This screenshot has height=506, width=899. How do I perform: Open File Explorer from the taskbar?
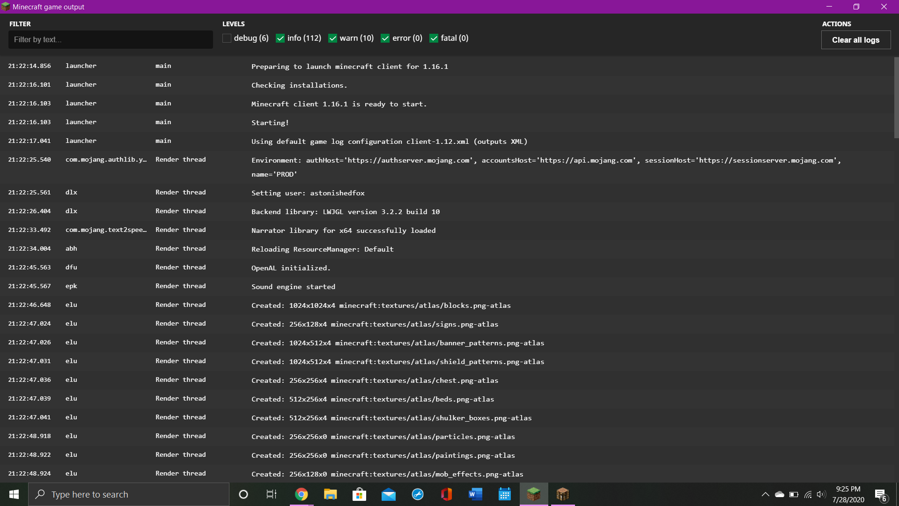point(331,494)
